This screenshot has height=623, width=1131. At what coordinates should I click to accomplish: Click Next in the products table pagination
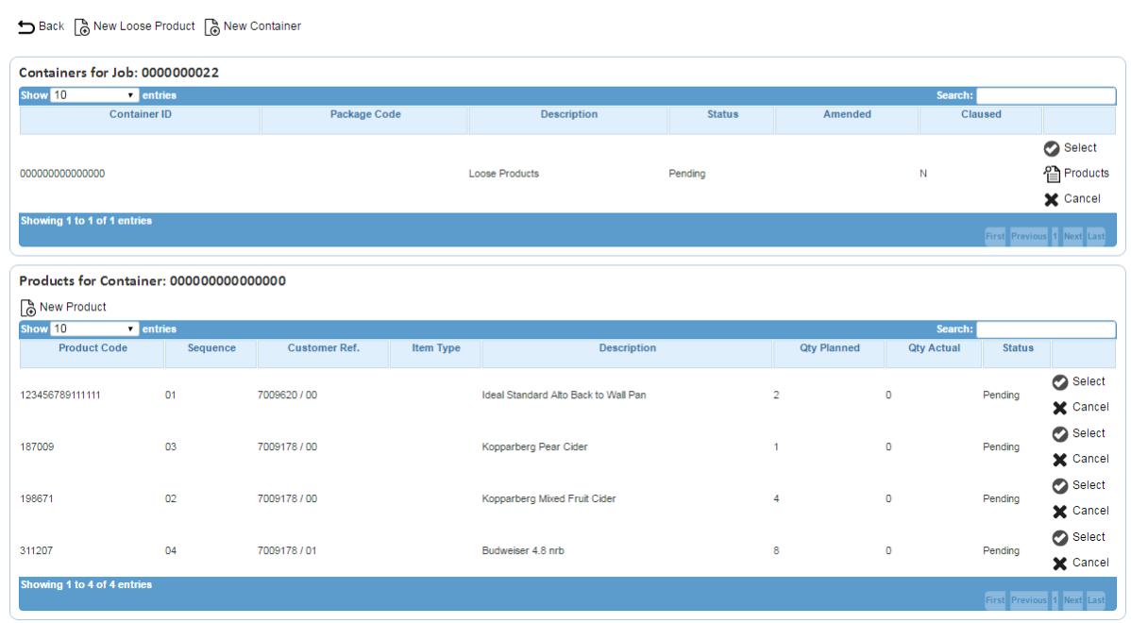pos(1072,600)
